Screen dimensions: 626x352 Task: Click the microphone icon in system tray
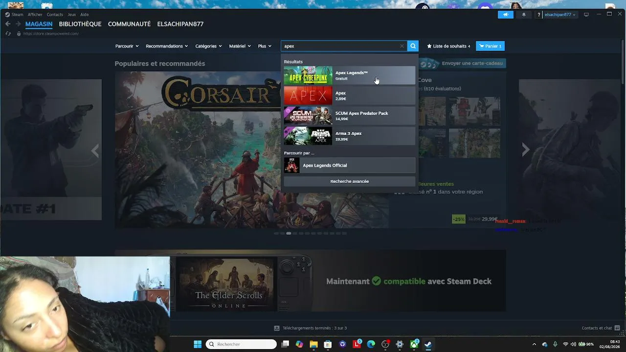[555, 344]
